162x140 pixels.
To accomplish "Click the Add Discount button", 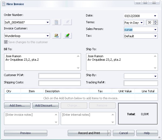I will (46, 105).
